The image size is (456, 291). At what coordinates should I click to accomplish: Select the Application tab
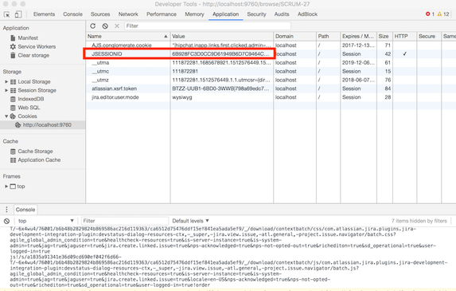[x=226, y=14]
